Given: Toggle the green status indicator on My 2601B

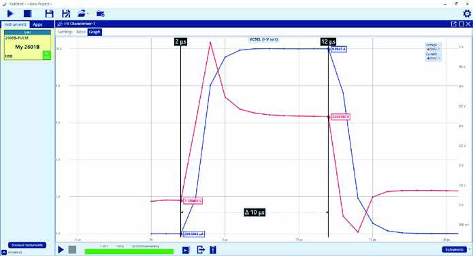Looking at the screenshot, I should [x=47, y=55].
